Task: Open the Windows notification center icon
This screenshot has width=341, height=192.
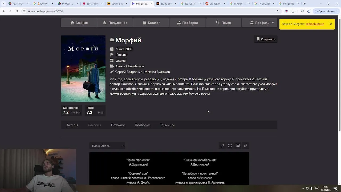Action: tap(335, 189)
